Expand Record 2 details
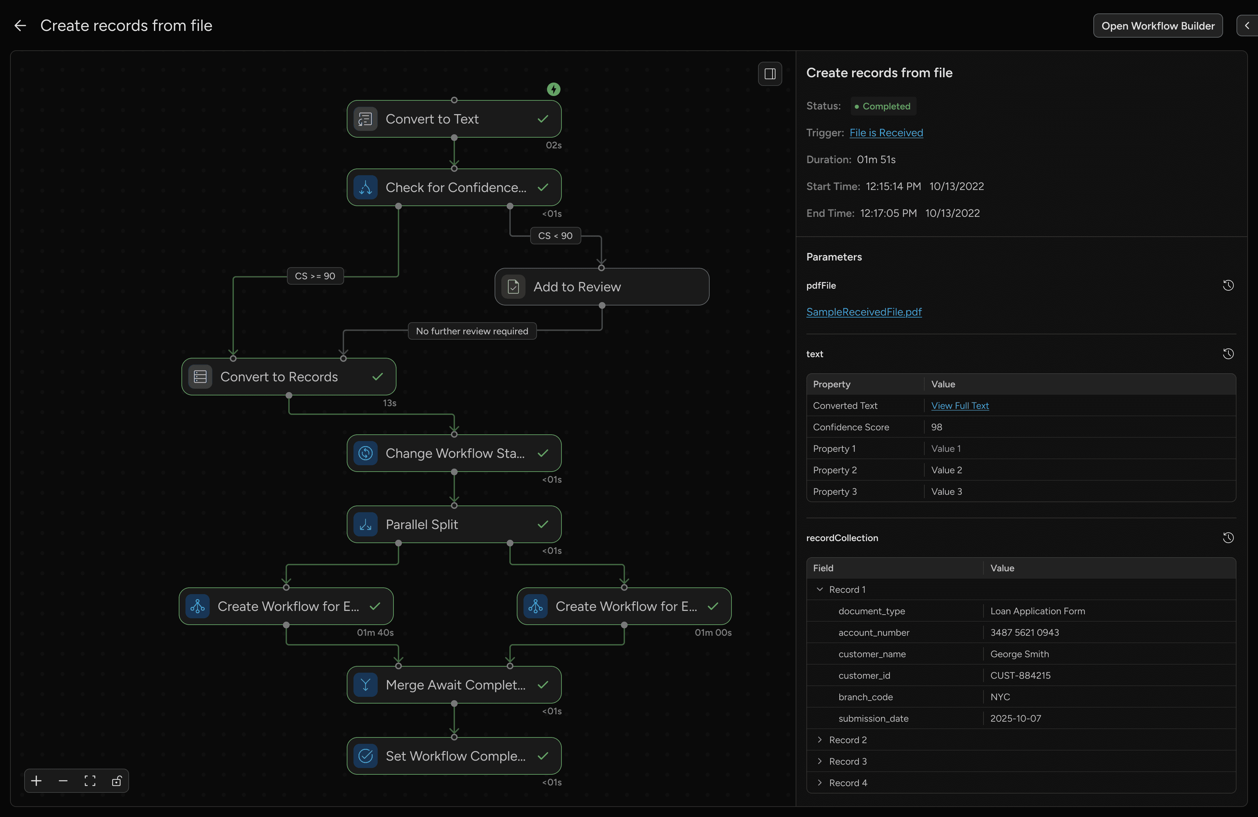 click(x=820, y=740)
